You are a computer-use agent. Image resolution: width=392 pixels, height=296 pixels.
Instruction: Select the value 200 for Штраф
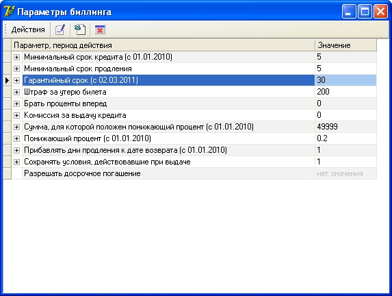coord(345,92)
